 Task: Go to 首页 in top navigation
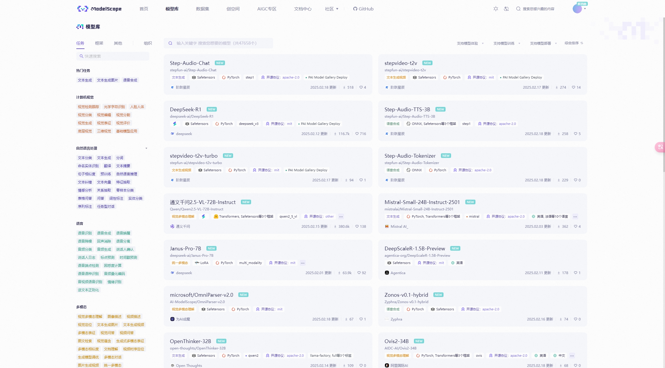coord(144,9)
